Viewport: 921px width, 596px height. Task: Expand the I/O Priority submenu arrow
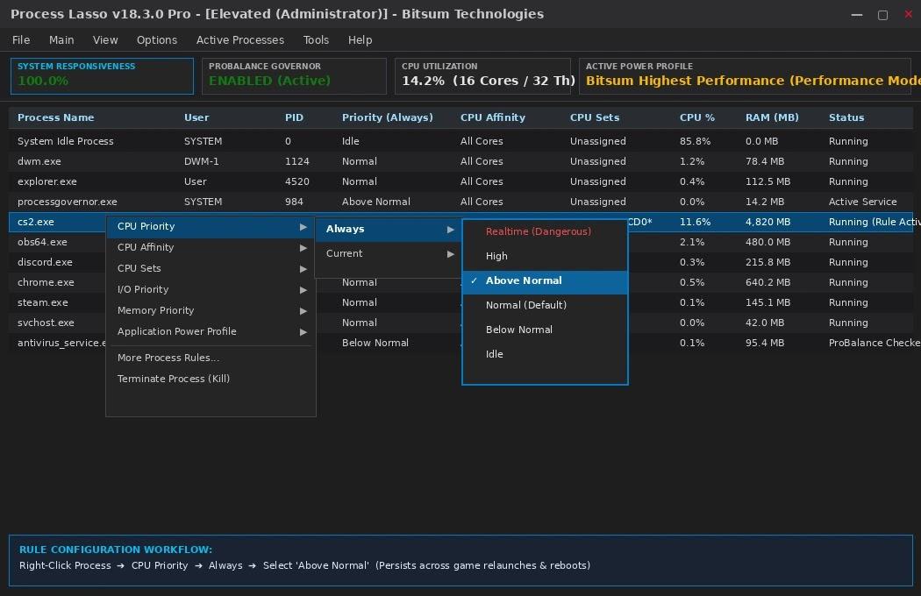303,290
